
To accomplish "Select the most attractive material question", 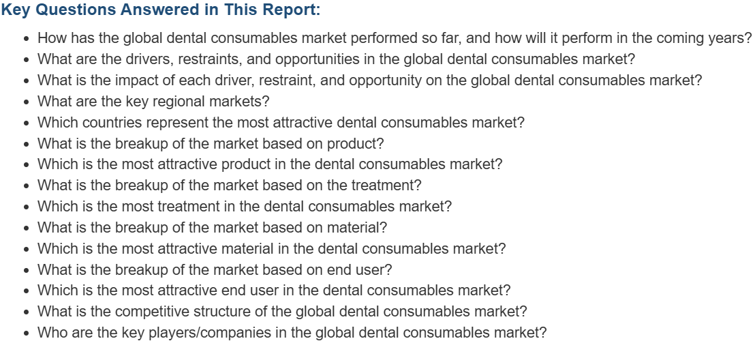I will tap(271, 248).
